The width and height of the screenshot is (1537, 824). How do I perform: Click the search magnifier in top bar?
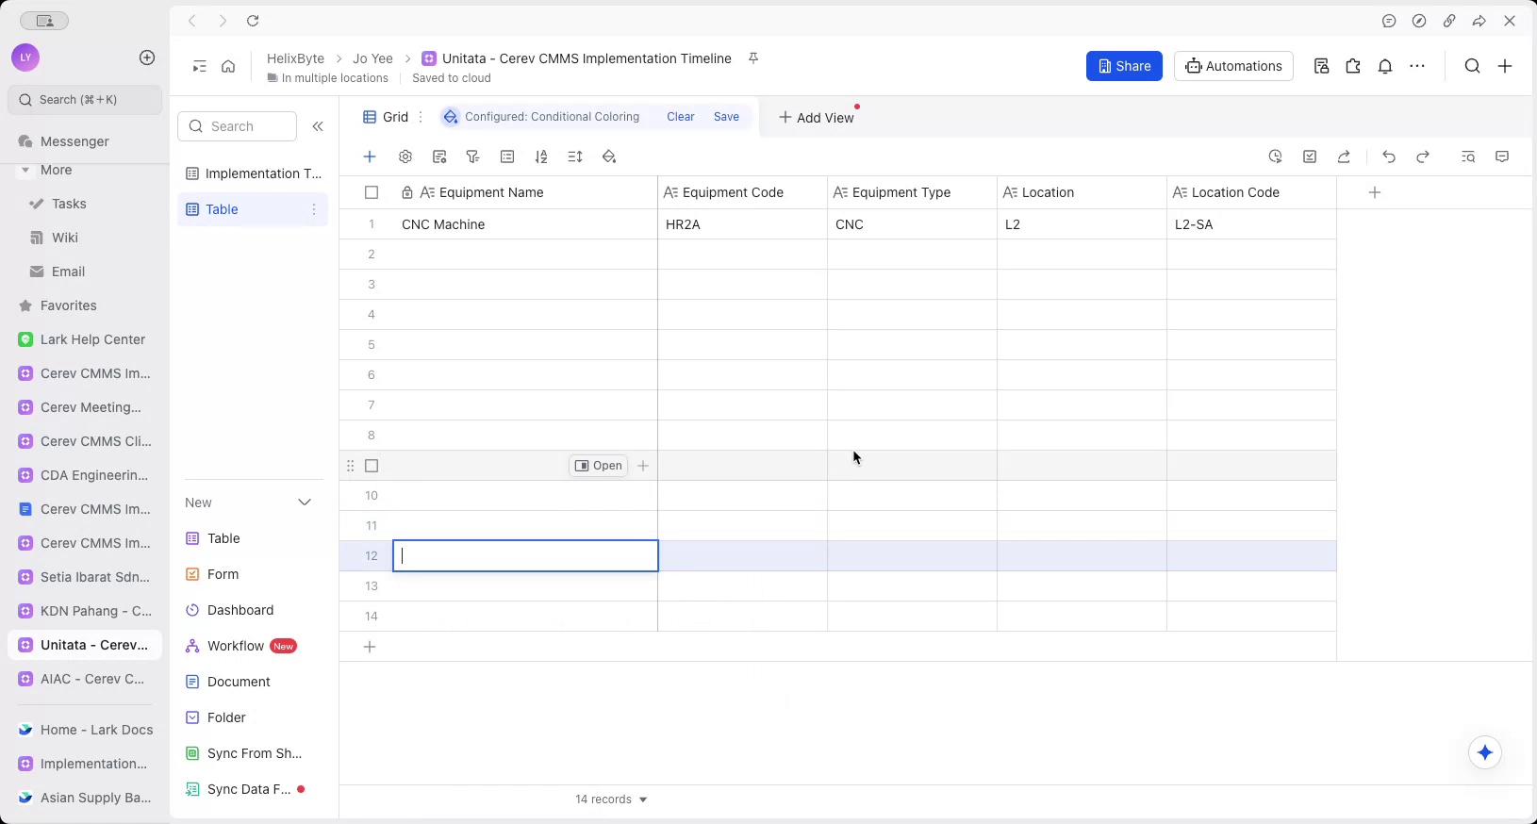click(1472, 66)
